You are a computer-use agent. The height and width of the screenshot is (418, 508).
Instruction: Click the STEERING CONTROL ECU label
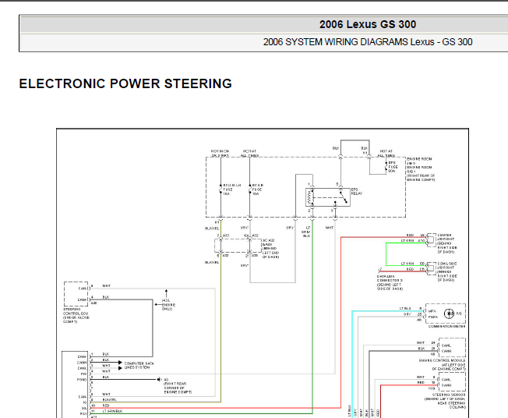(x=76, y=316)
